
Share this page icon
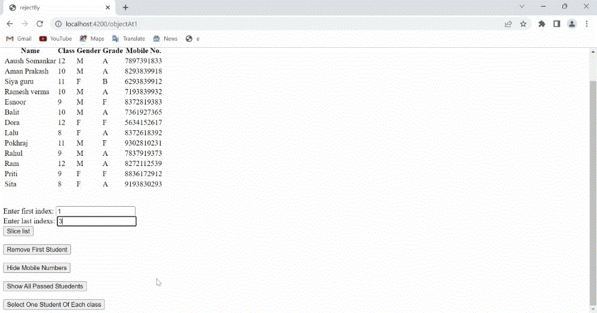coord(508,24)
